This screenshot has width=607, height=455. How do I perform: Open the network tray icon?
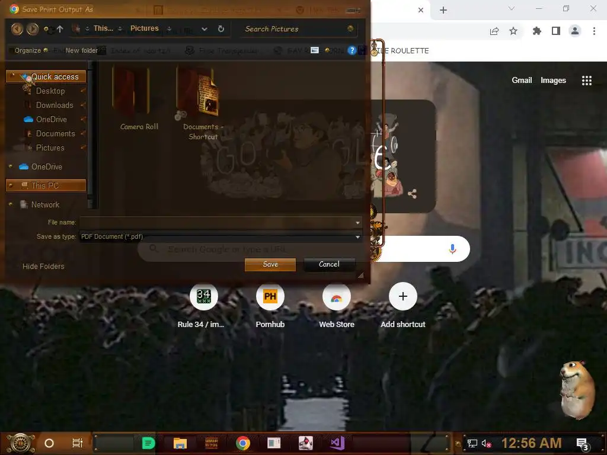(x=472, y=443)
